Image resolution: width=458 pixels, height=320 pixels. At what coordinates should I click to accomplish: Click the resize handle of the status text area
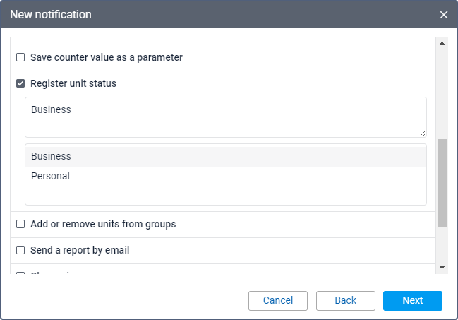coord(423,134)
